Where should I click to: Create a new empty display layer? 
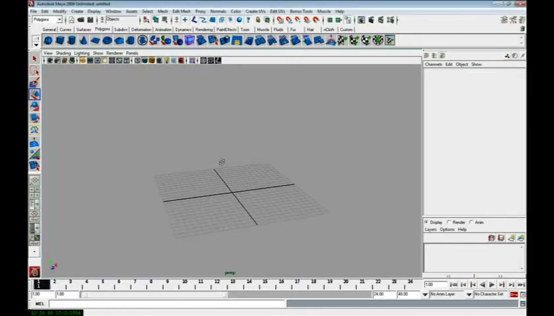[511, 238]
